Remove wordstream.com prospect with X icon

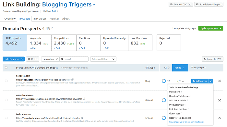[220, 100]
